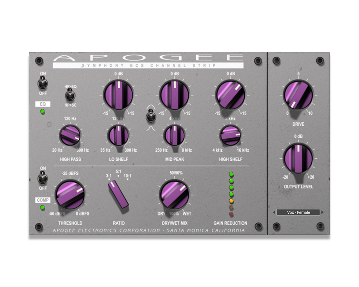Click the OUTPUT LEVEL label
The image size is (359, 287).
(298, 187)
